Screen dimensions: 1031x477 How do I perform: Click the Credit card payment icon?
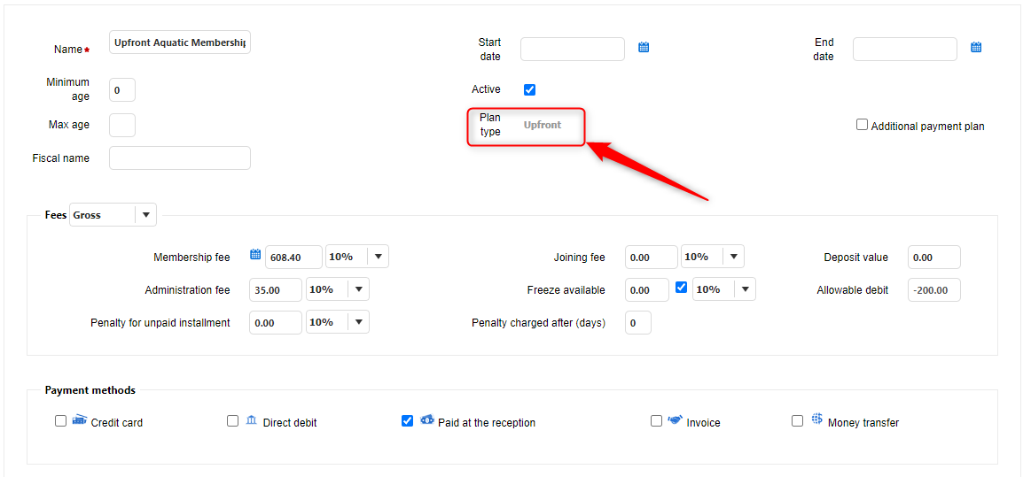pyautogui.click(x=80, y=419)
